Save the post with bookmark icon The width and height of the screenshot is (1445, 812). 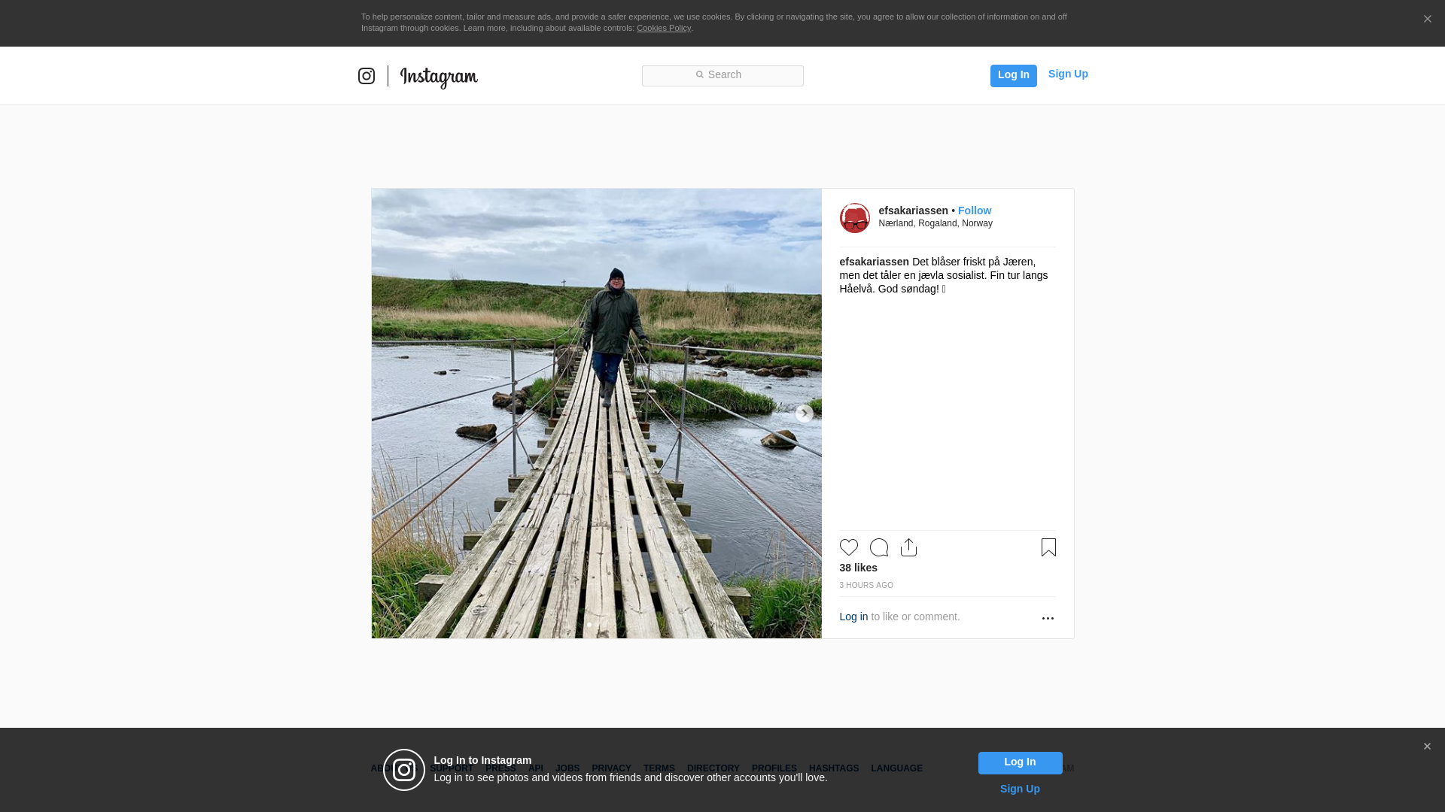pos(1048,547)
